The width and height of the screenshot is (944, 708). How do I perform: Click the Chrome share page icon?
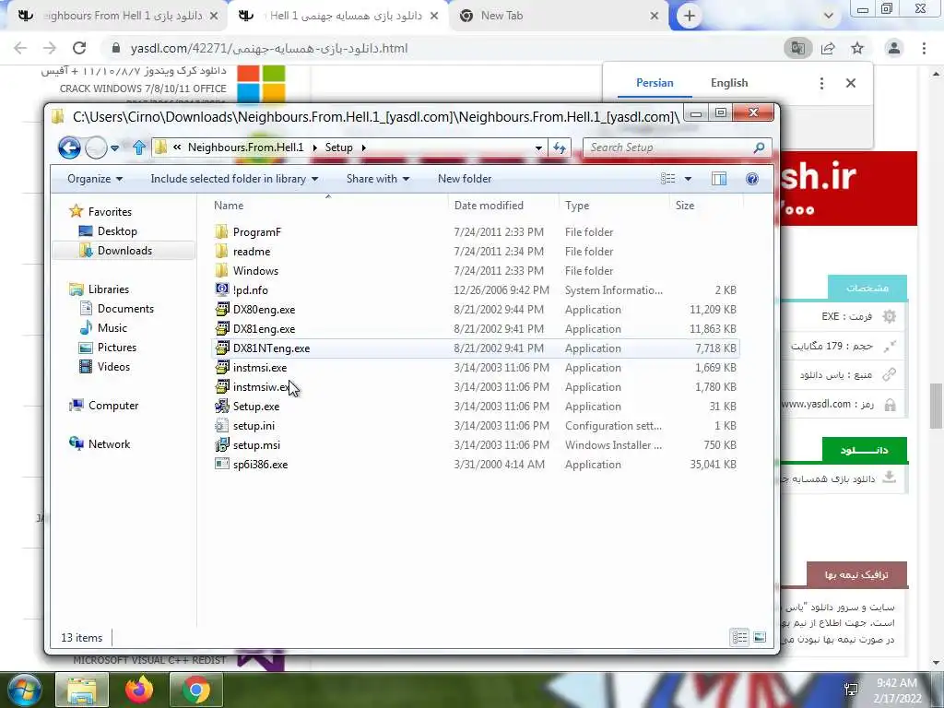click(828, 48)
